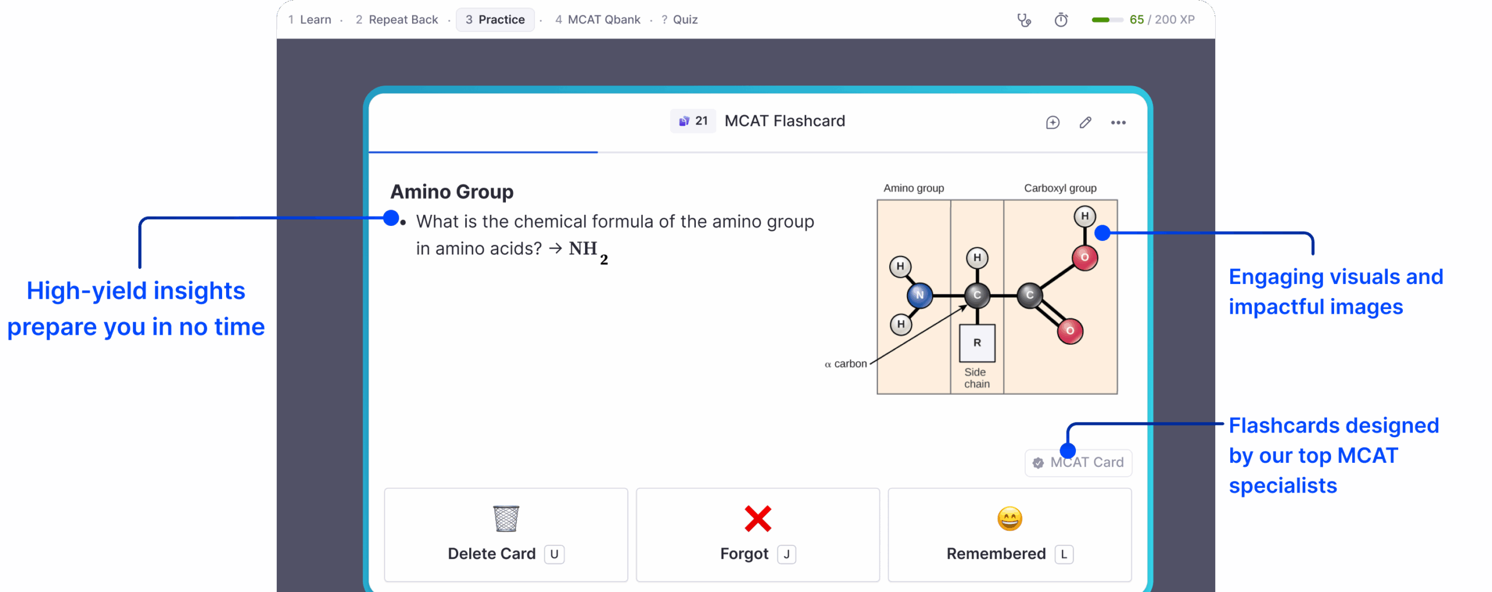The image size is (1492, 592).
Task: Click the 65 / 200 XP counter
Action: (x=1162, y=20)
